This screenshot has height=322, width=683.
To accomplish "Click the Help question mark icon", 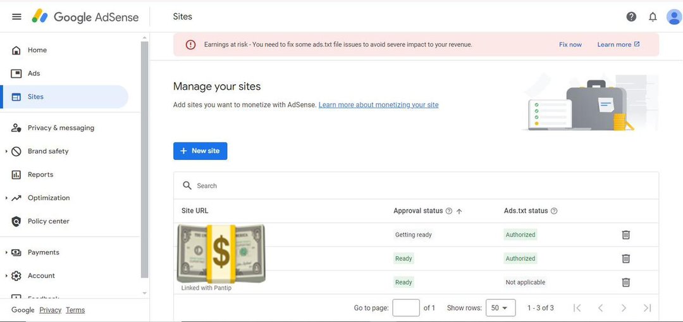I will click(631, 17).
